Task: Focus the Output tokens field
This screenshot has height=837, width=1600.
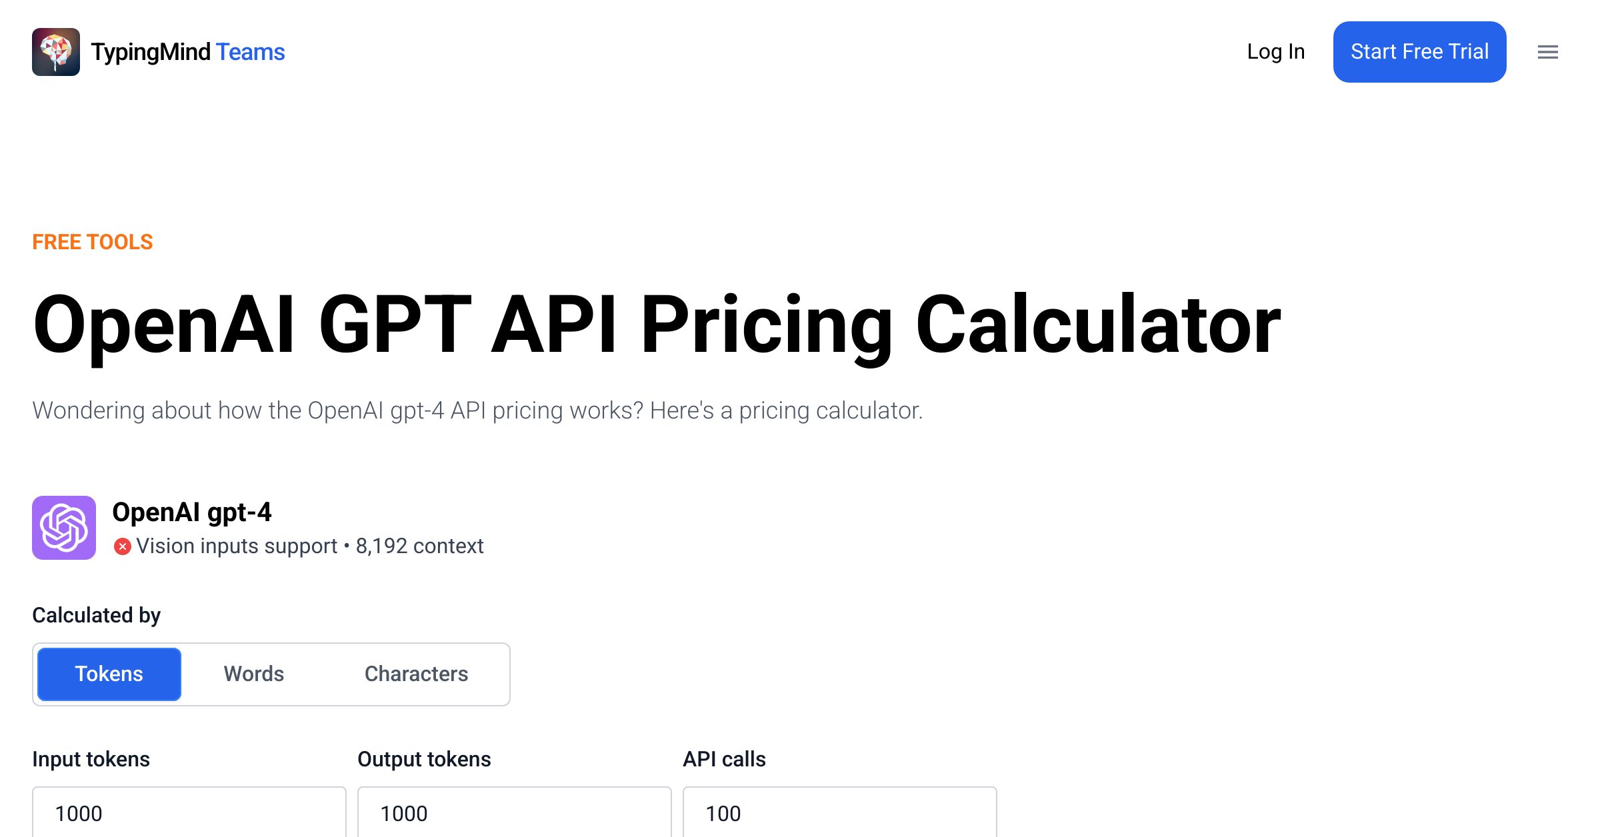Action: tap(515, 812)
